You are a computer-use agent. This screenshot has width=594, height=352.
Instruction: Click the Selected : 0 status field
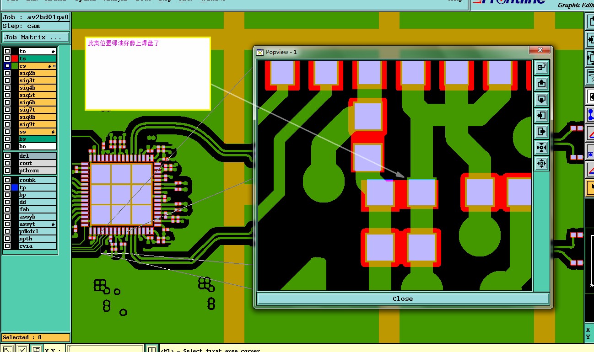[x=36, y=337]
